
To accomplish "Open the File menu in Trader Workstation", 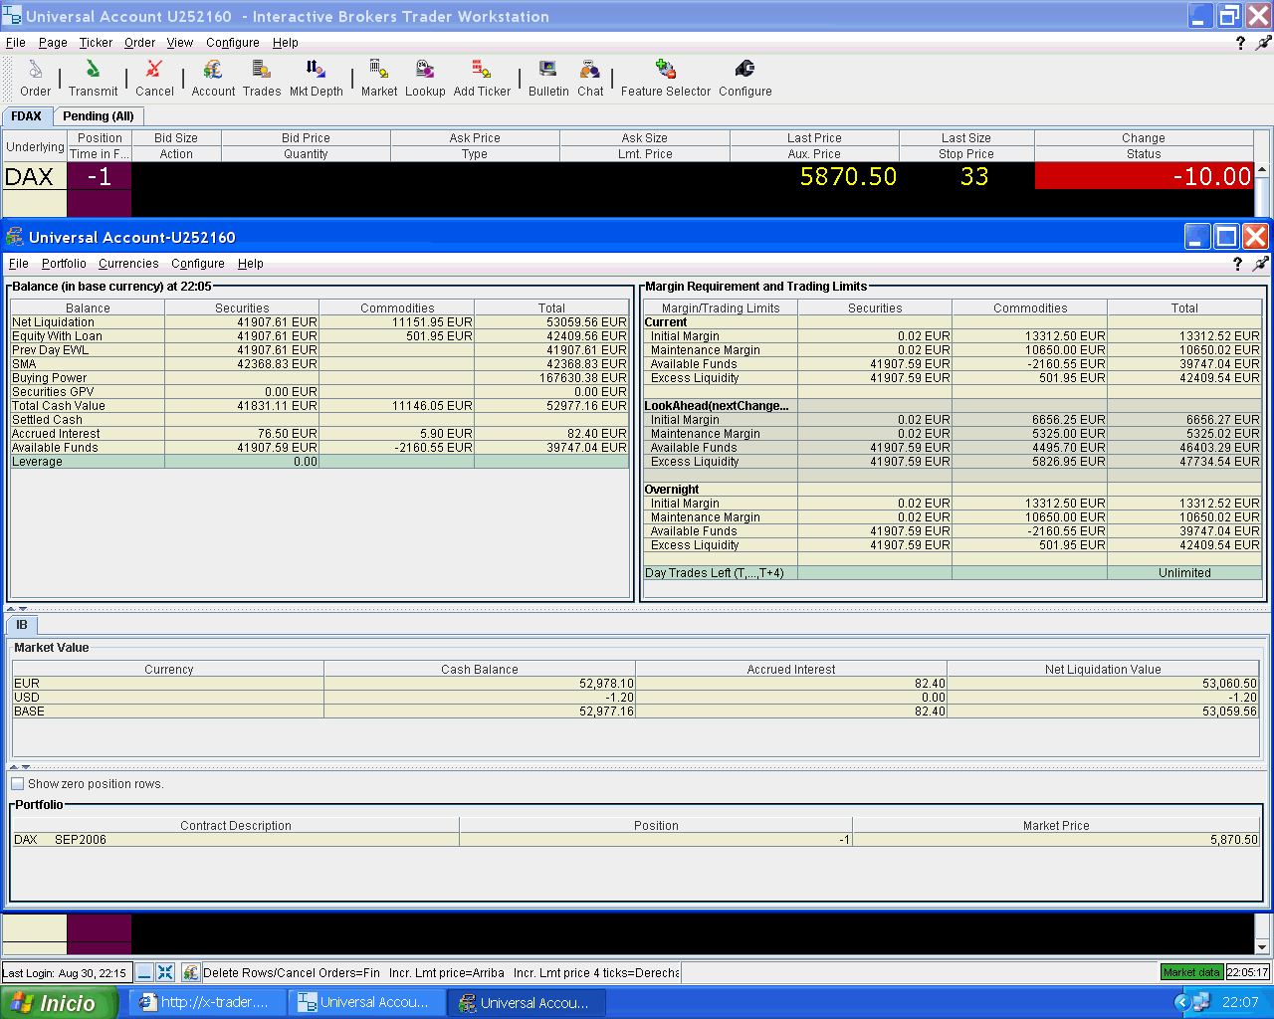I will [x=15, y=43].
